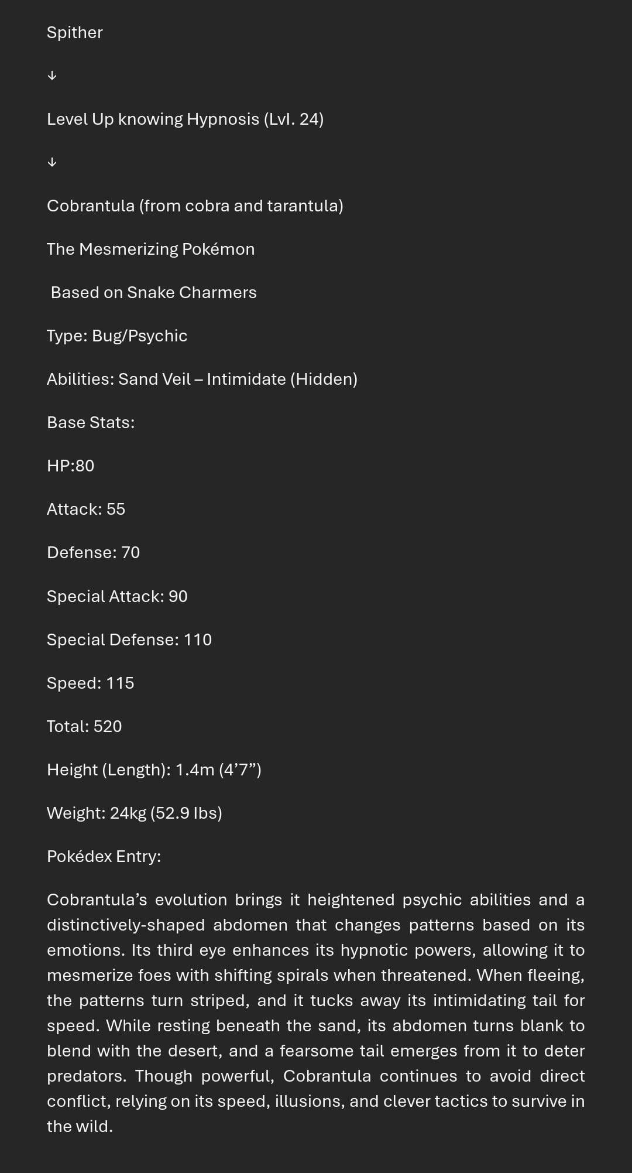The width and height of the screenshot is (632, 1173).
Task: Click the Abilities Sand Veil line
Action: click(202, 379)
